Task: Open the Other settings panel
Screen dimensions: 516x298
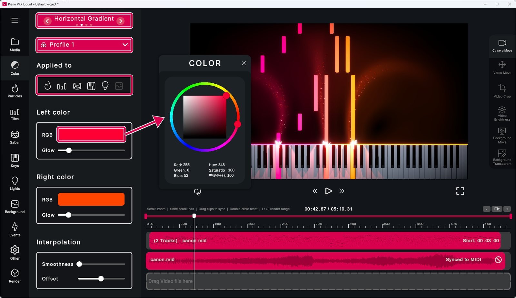Action: coord(15,253)
